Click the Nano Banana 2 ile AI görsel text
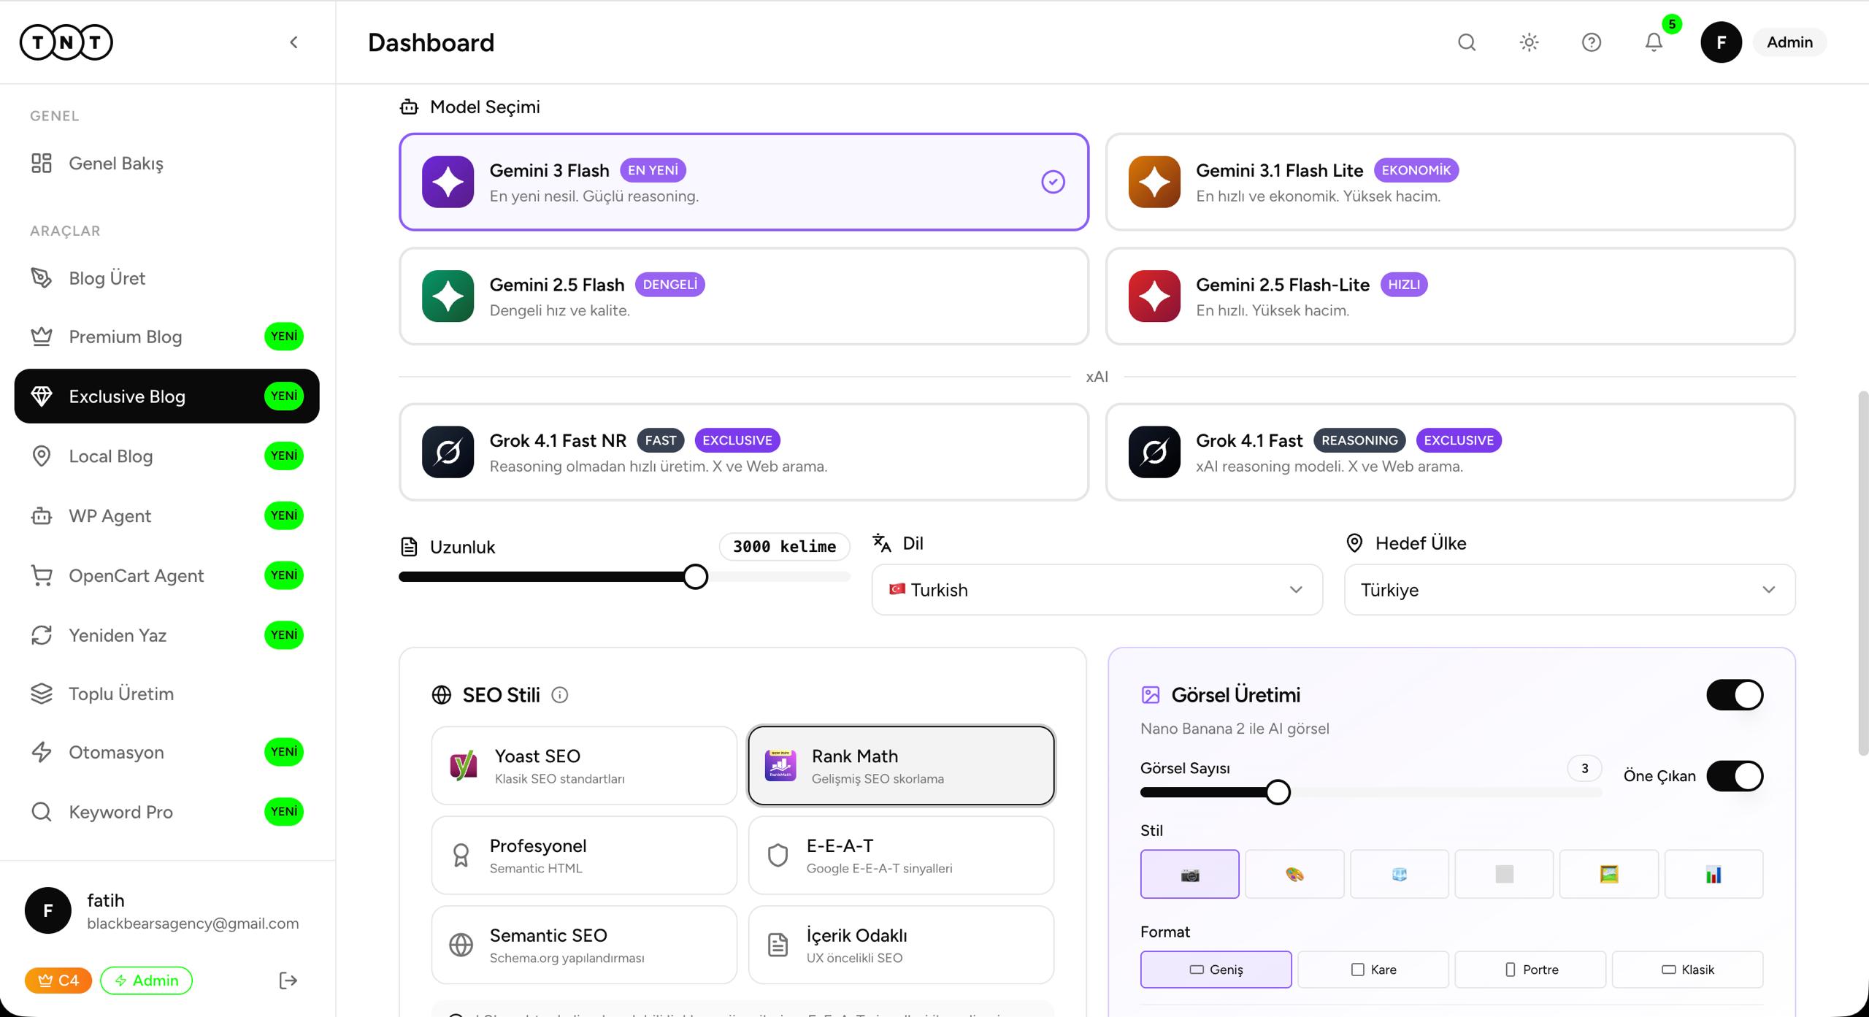1869x1017 pixels. click(x=1235, y=729)
